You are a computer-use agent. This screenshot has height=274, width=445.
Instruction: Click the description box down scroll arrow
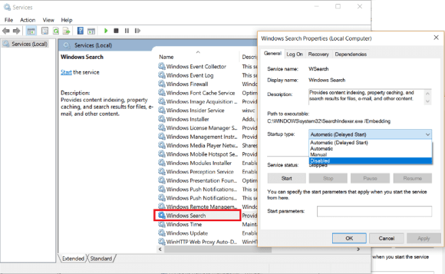pyautogui.click(x=427, y=101)
